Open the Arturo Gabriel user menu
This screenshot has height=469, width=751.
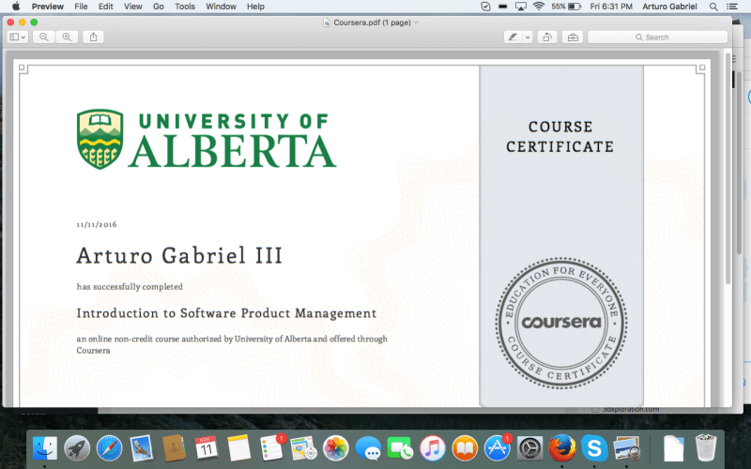[669, 7]
